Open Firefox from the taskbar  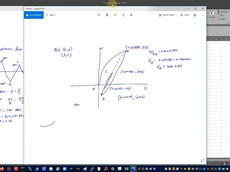tap(2, 169)
